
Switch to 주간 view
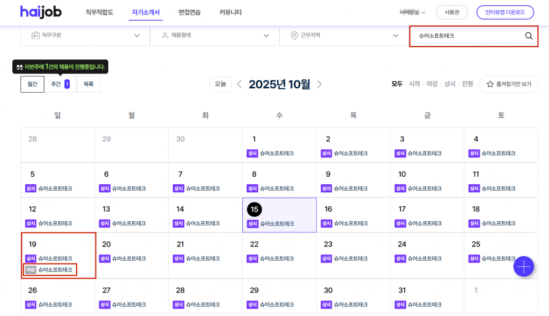60,84
